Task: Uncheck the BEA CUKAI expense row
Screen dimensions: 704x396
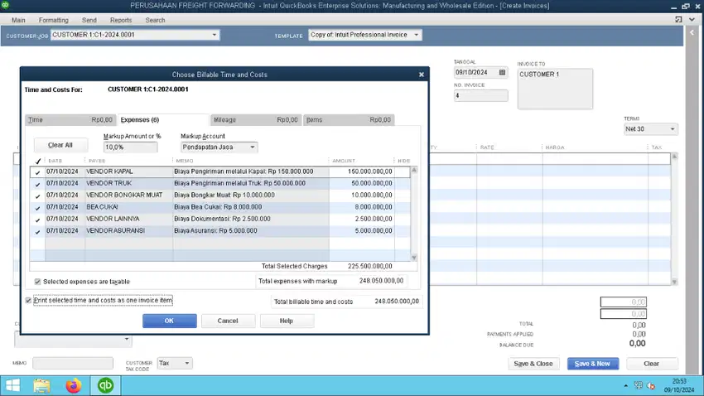Action: tap(38, 207)
